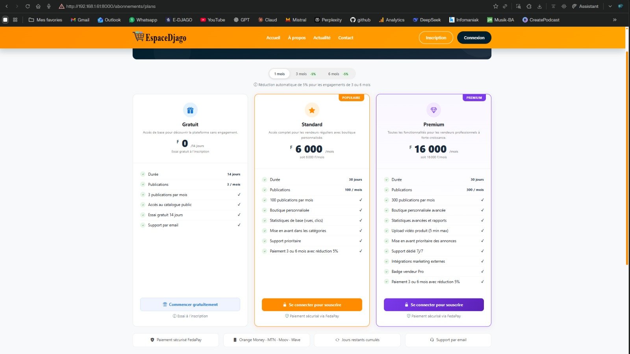
Task: Click the Jours restants cumulés card
Action: tap(357, 340)
